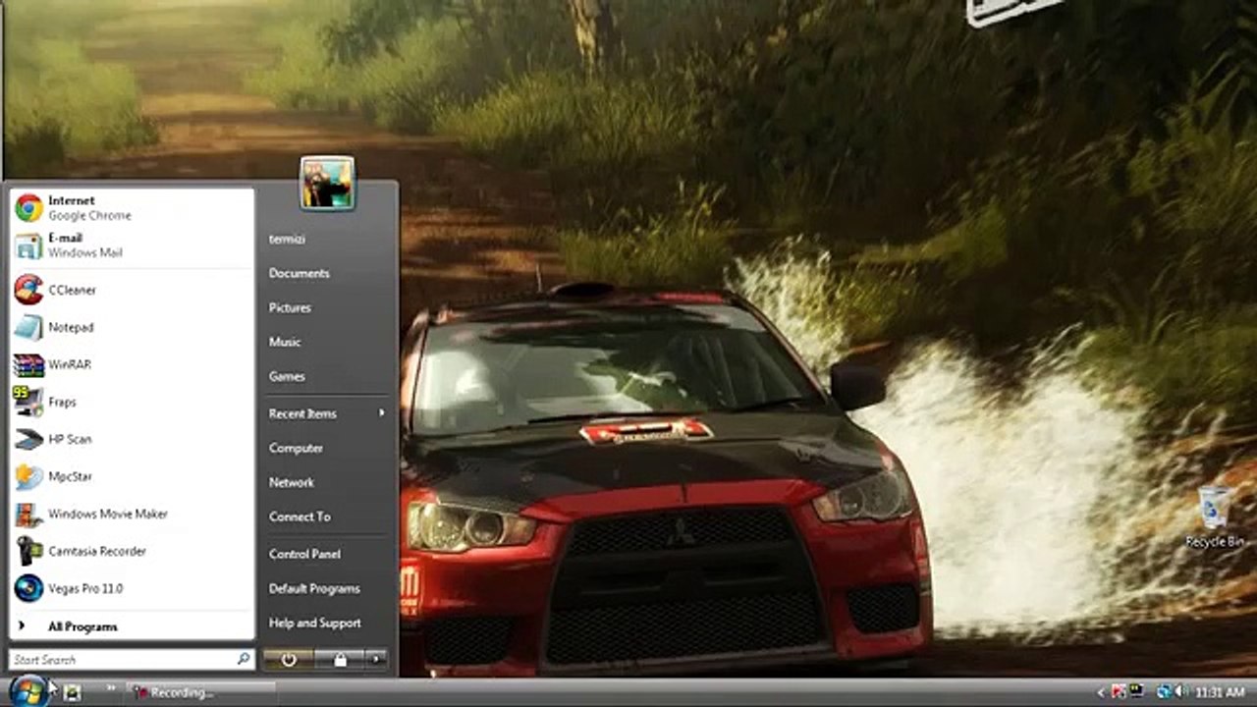Open the network status tray icon
Image resolution: width=1257 pixels, height=707 pixels.
point(1164,692)
